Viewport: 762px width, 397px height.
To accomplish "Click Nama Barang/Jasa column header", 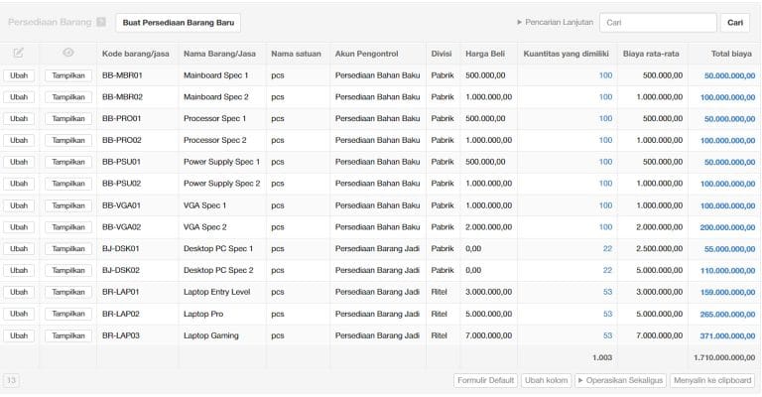I will coord(219,54).
